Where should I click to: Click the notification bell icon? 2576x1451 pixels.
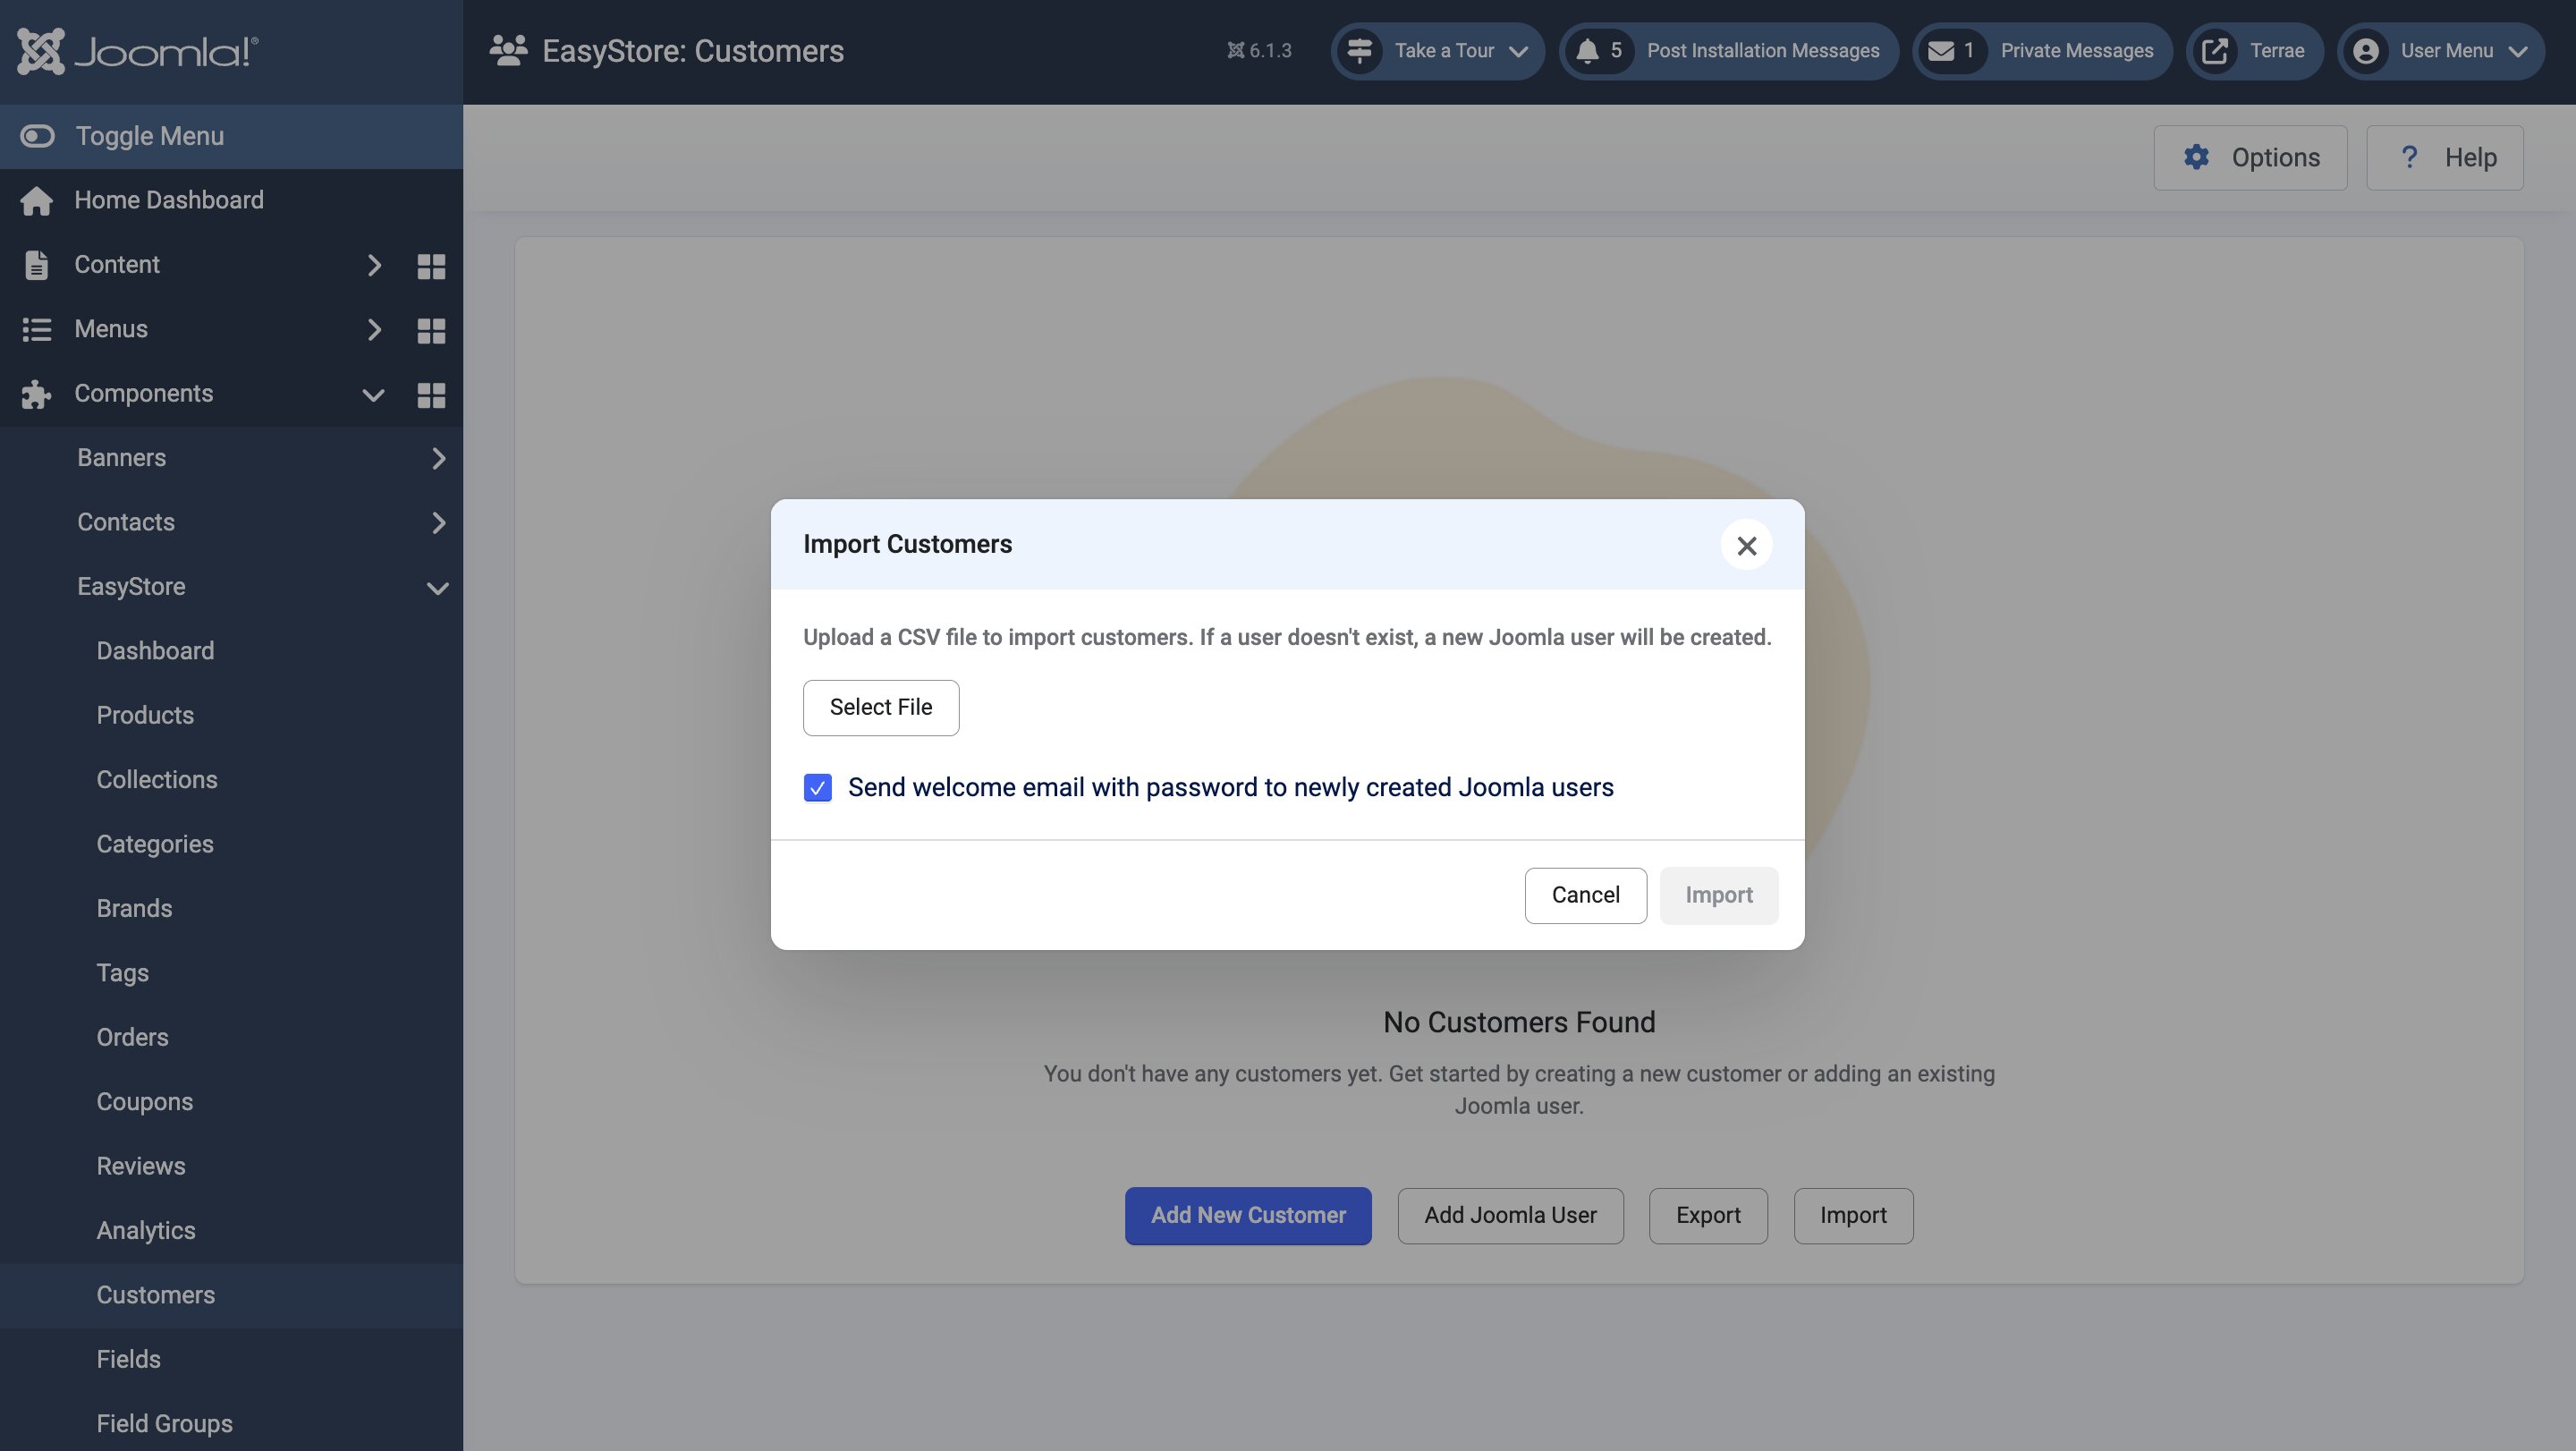coord(1587,51)
